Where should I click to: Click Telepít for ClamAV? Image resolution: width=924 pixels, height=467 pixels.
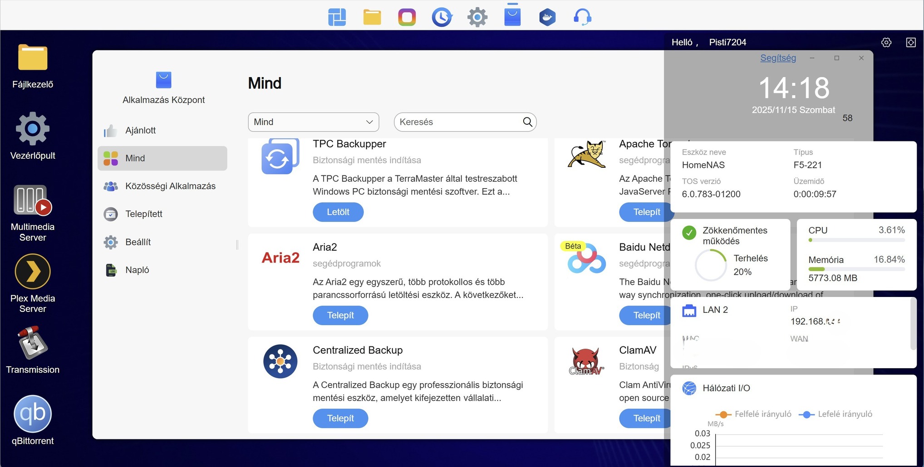click(x=646, y=418)
